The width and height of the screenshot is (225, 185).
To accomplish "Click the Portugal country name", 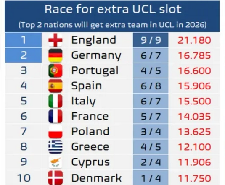I will click(x=95, y=70).
